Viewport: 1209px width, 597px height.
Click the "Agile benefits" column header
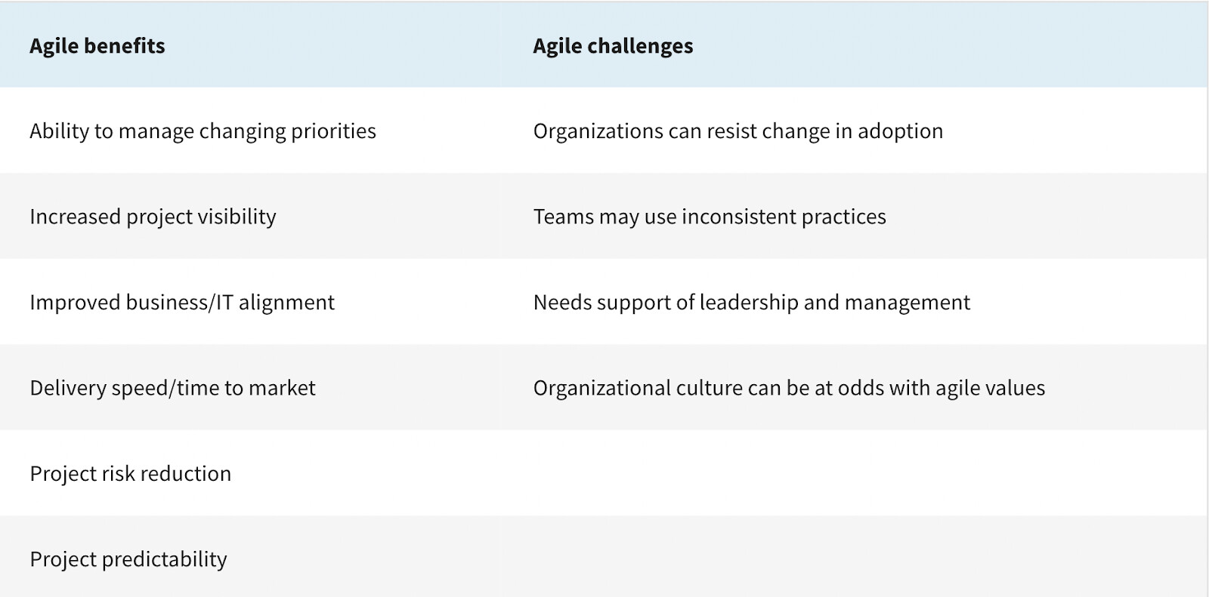pos(97,46)
